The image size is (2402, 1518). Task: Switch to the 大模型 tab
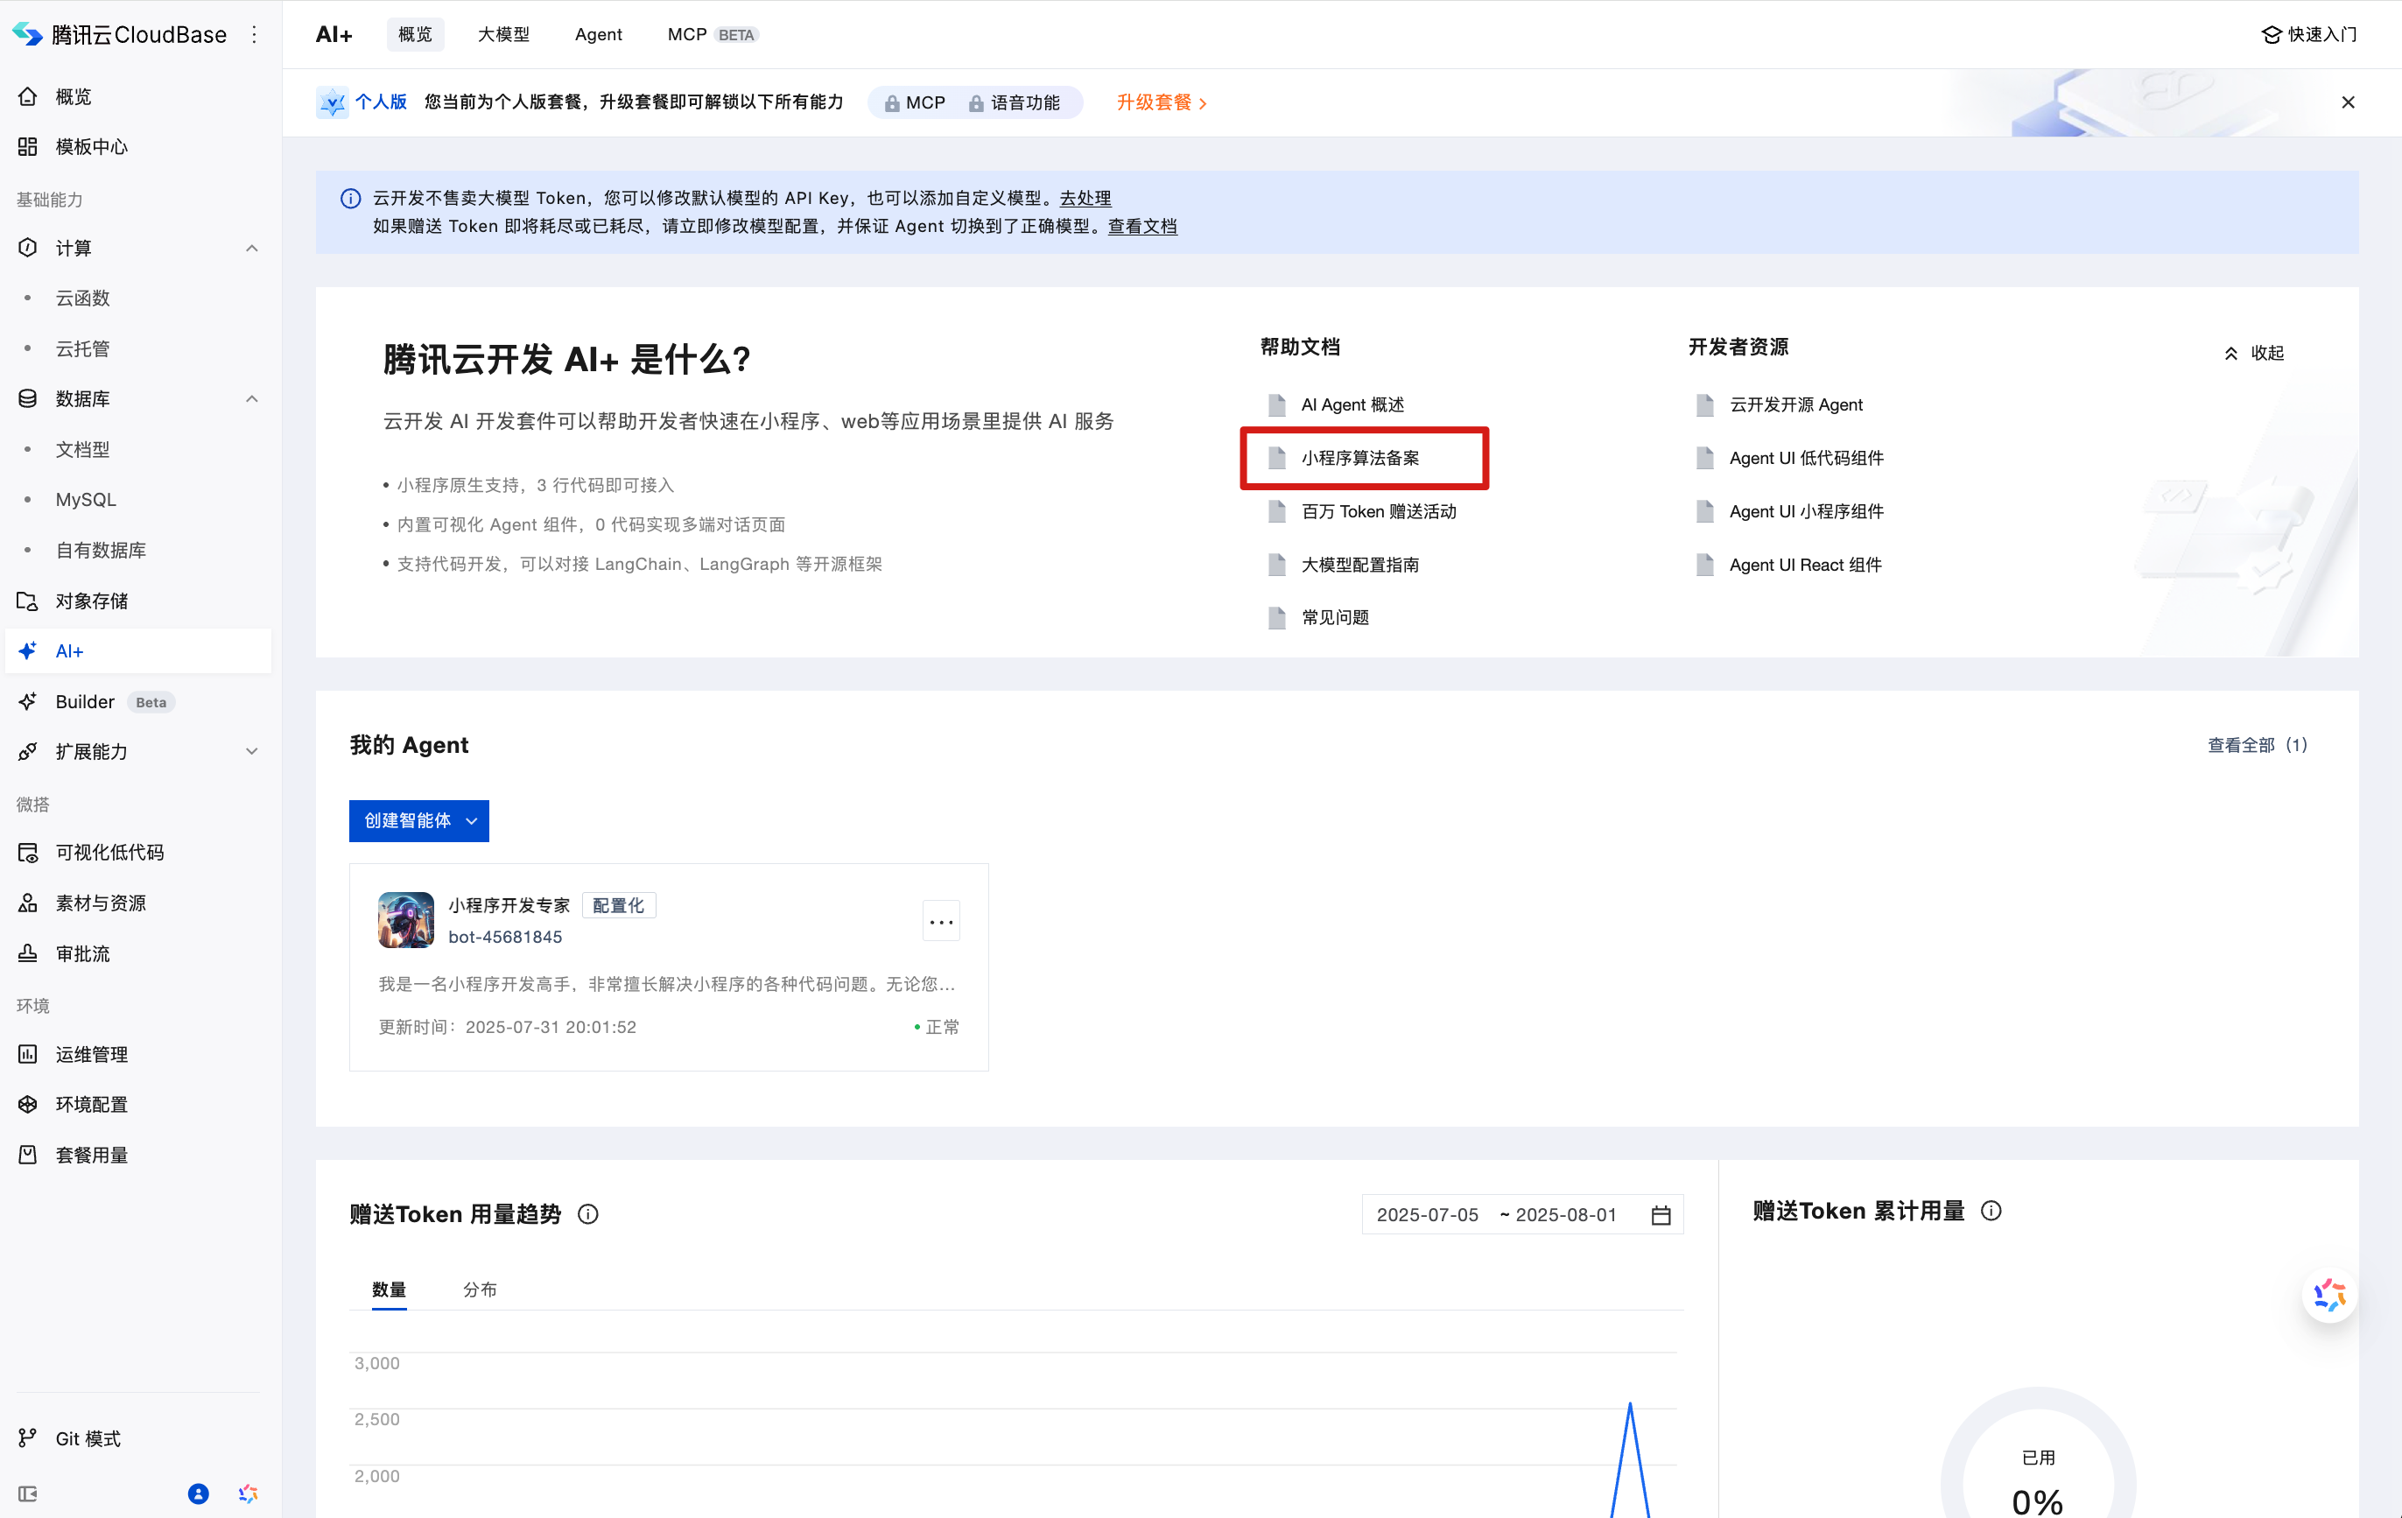[503, 35]
